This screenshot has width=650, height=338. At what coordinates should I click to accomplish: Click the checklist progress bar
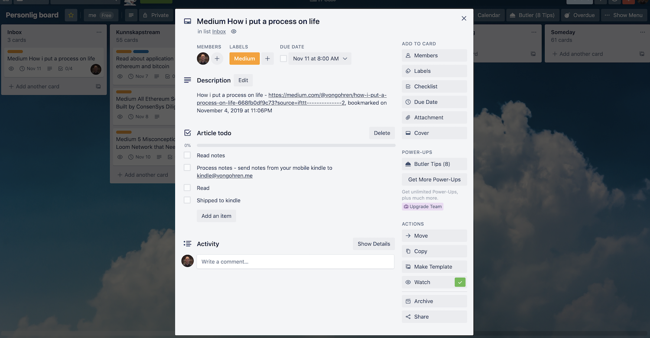[x=296, y=145]
